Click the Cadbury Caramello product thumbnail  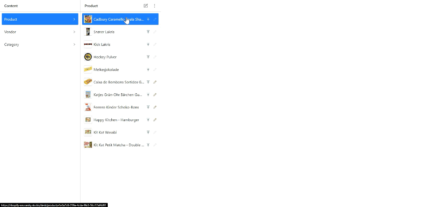pyautogui.click(x=88, y=19)
